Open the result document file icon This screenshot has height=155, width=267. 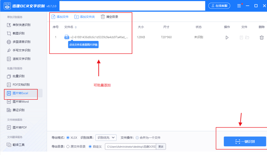point(241,38)
